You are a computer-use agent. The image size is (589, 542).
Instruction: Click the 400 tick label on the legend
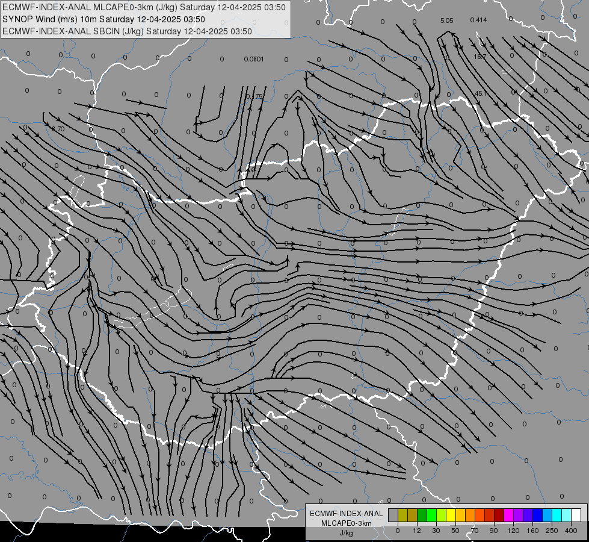tap(571, 531)
